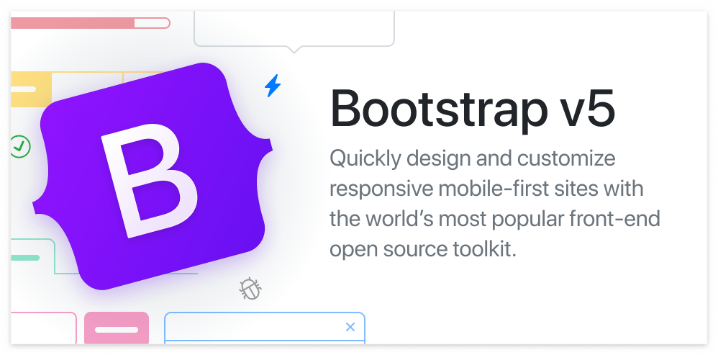Click the small green bar on the teal card

tap(25, 258)
